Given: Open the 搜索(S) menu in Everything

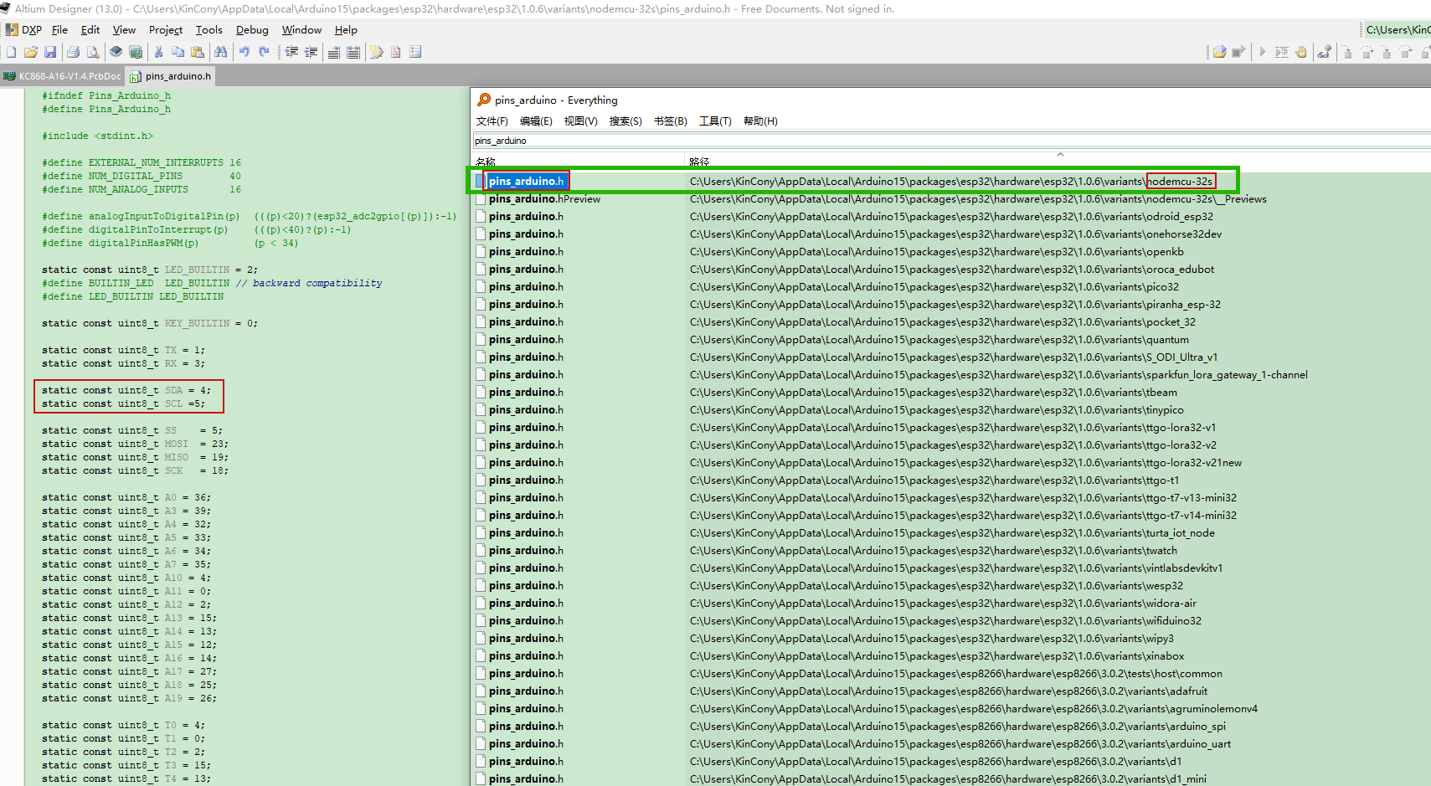Looking at the screenshot, I should tap(625, 121).
